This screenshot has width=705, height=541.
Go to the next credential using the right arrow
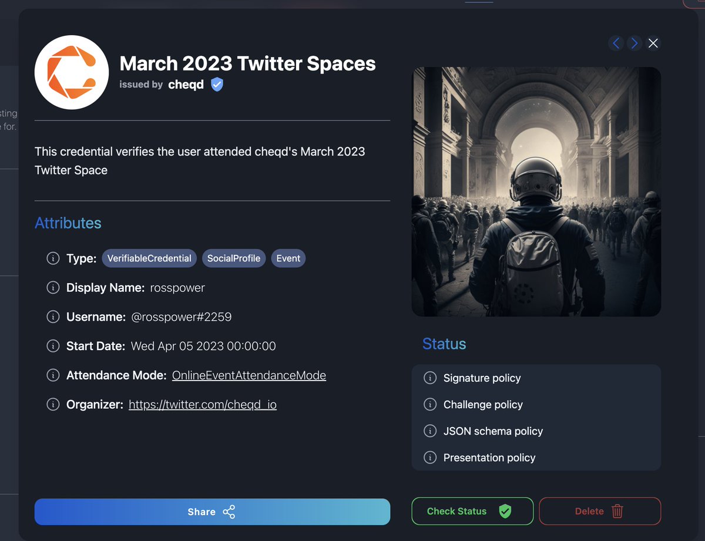634,43
